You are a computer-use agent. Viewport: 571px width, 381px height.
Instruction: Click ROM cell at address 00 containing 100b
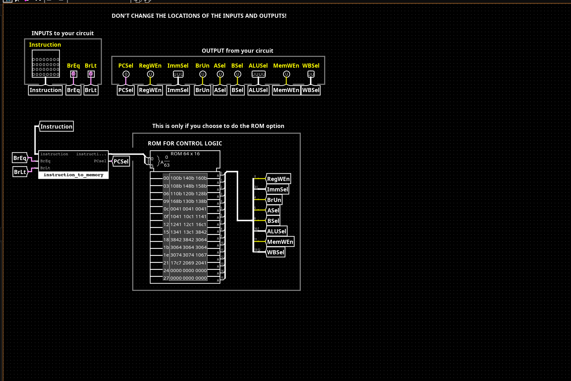point(176,178)
